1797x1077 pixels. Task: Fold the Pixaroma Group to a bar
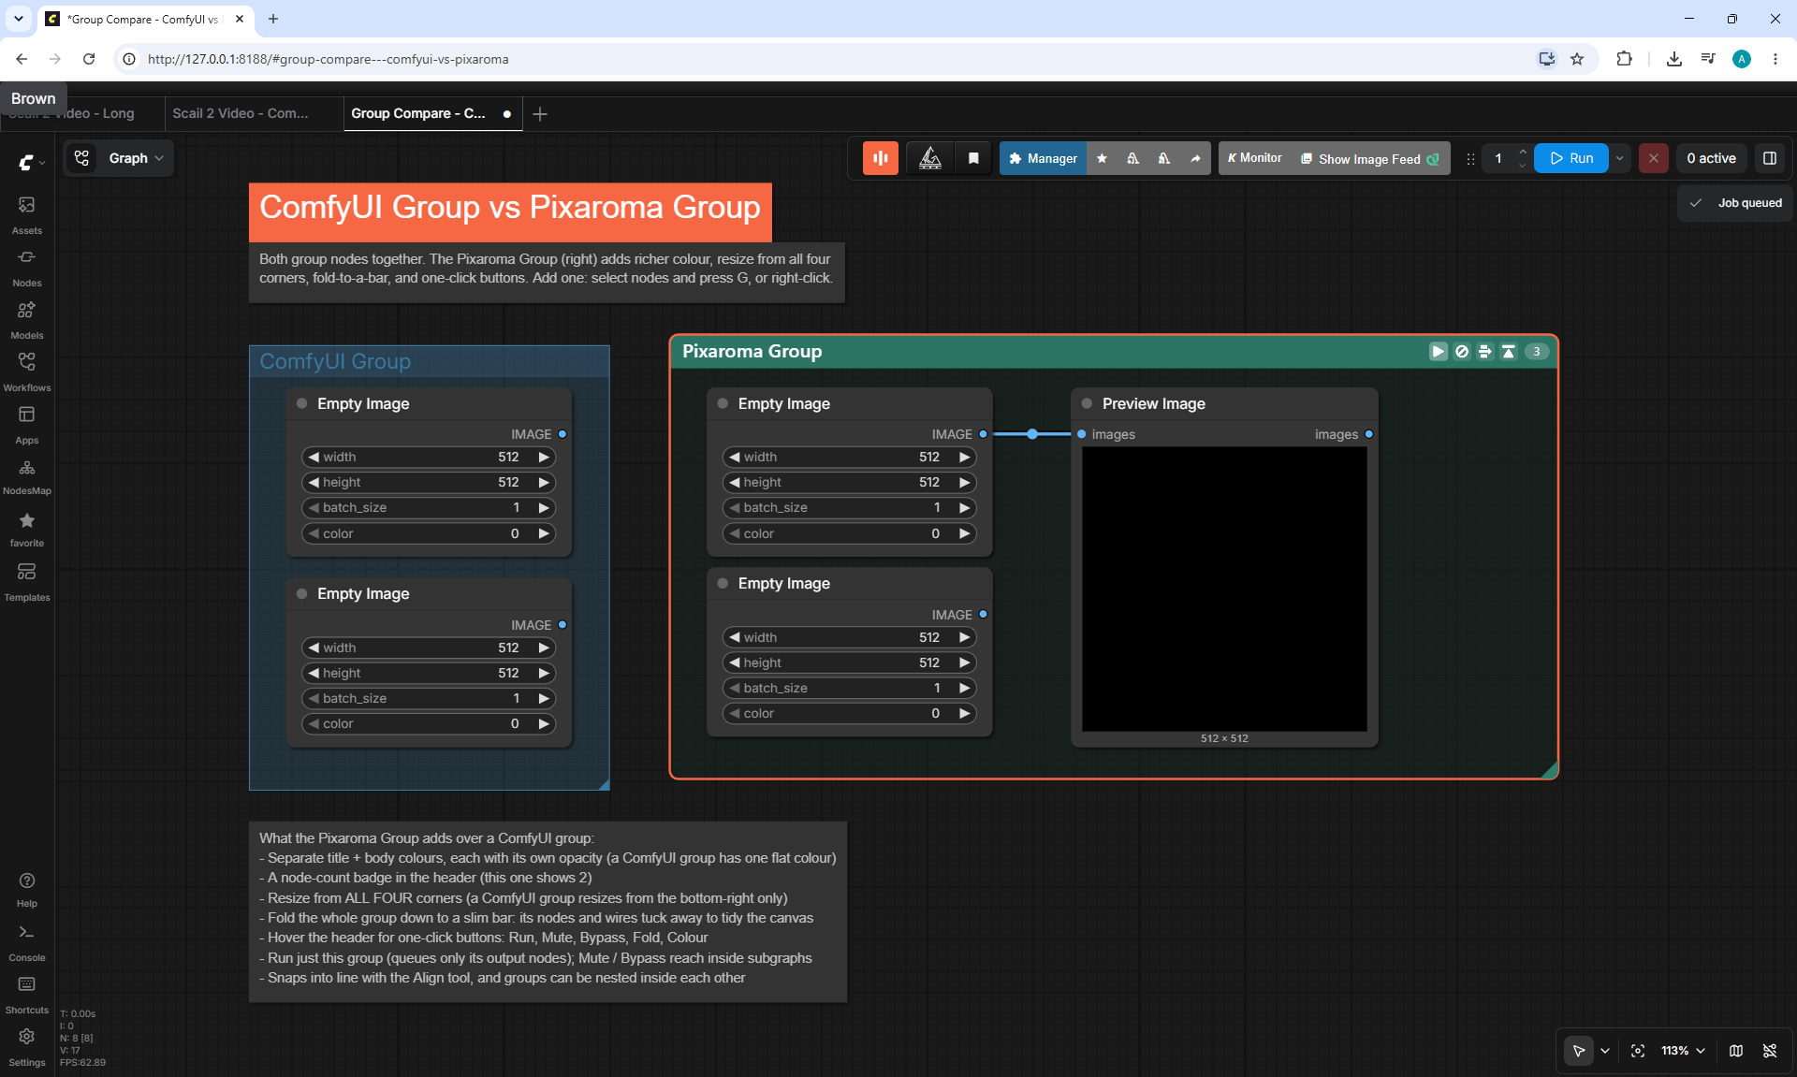1509,352
